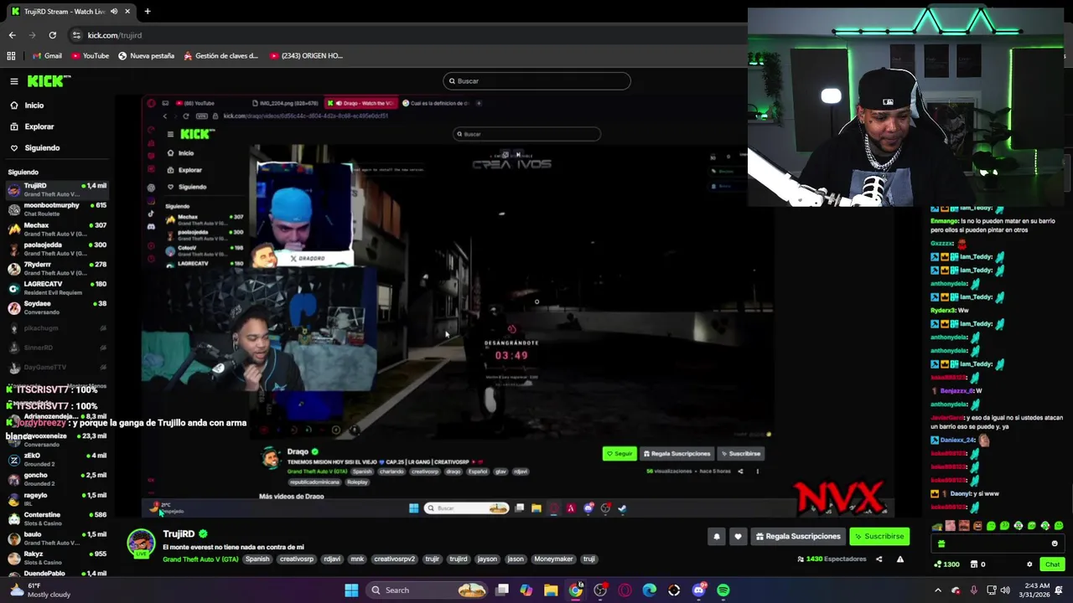Open the browser apps grid icon
The image size is (1073, 603).
coord(11,56)
